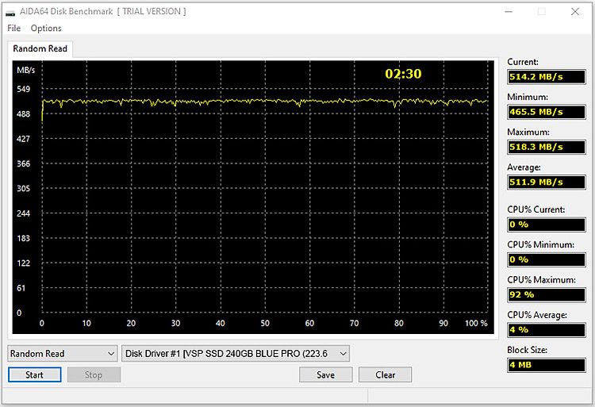595x407 pixels.
Task: Click the greyed-out Stop button
Action: 94,374
